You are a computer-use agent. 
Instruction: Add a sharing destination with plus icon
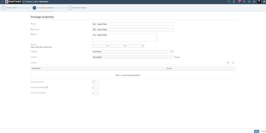[228, 63]
